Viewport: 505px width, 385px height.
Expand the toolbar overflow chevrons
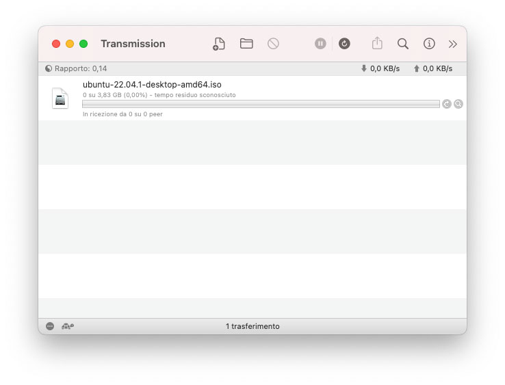point(452,44)
